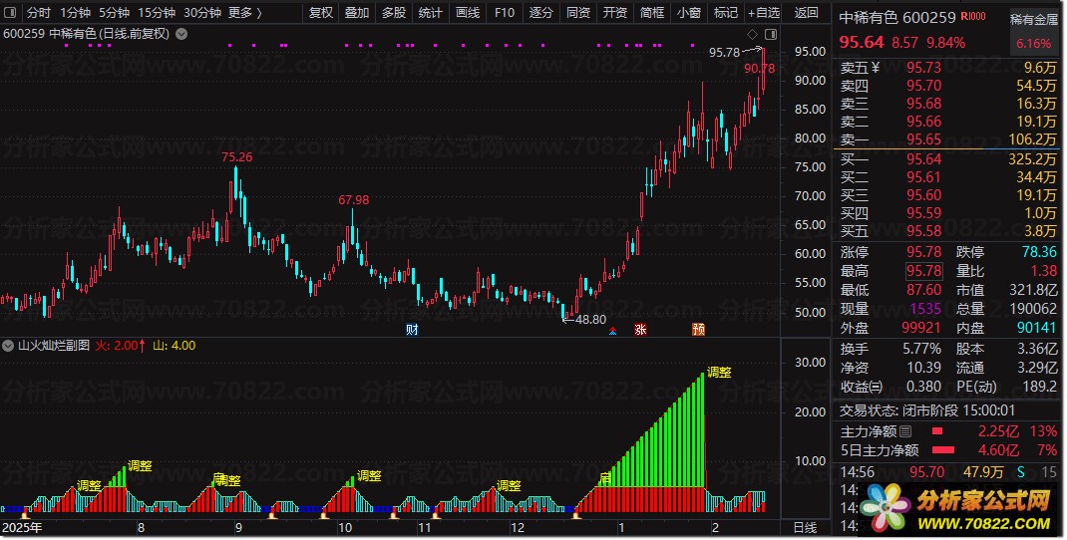The image size is (1067, 540).
Task: Select the 15分钟 period
Action: [x=157, y=12]
